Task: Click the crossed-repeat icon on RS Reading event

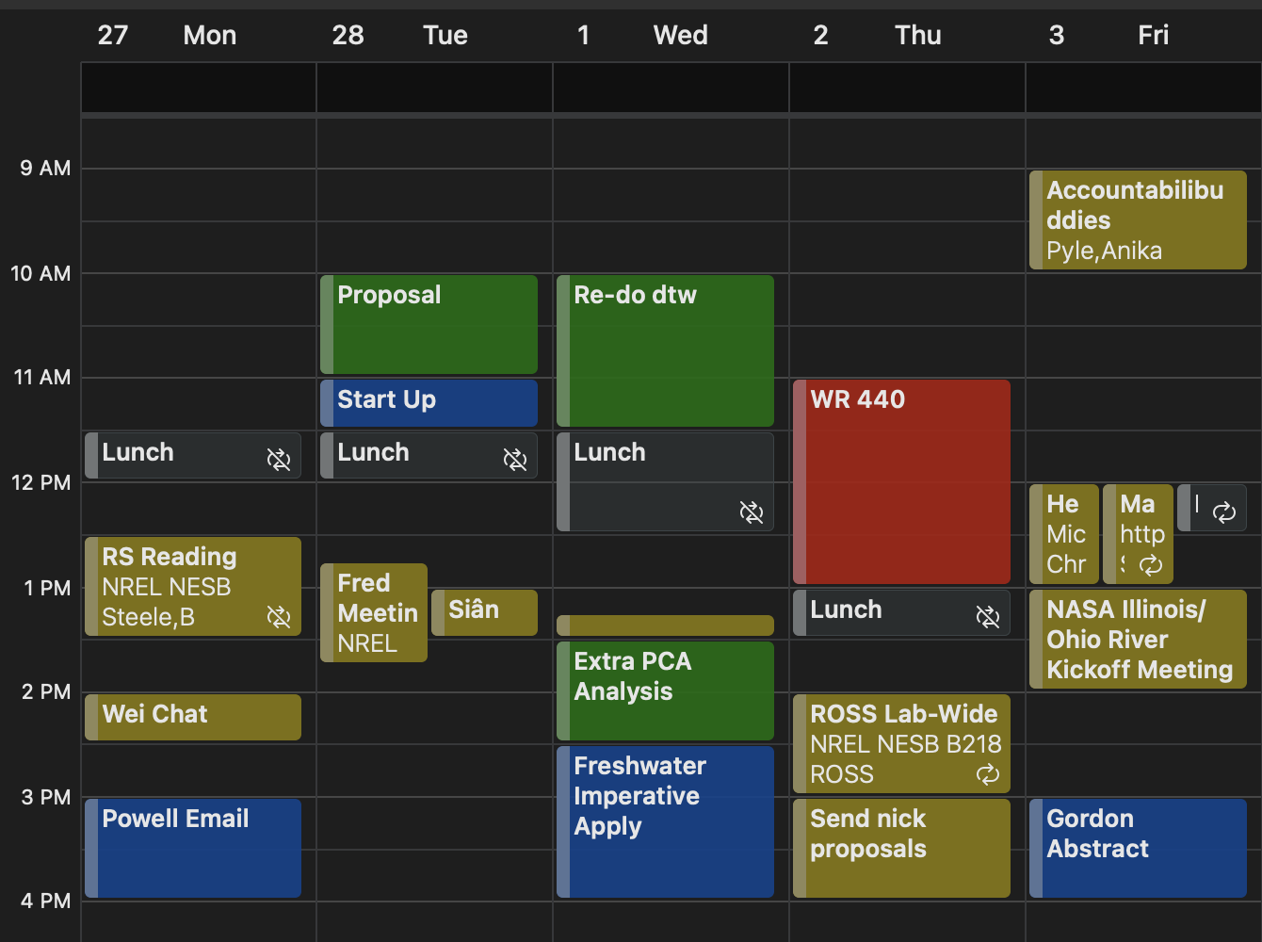Action: [x=279, y=617]
